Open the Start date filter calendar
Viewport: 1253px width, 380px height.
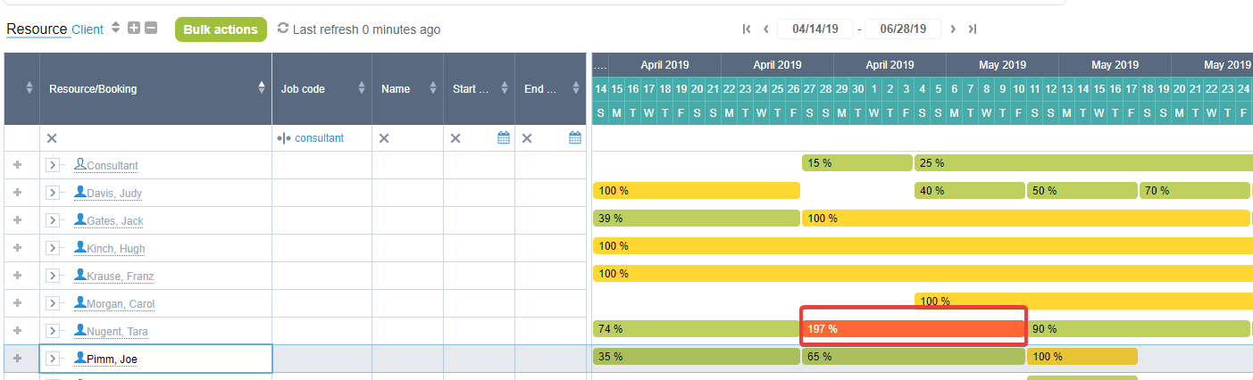click(504, 138)
